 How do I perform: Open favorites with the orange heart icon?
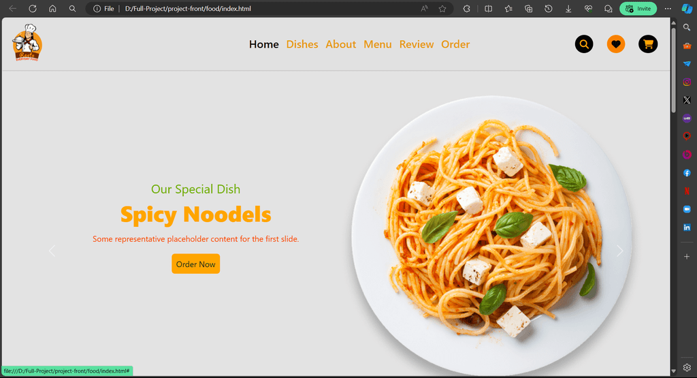[615, 44]
